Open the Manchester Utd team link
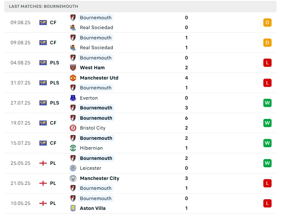Viewport: 281px width, 214px height. (x=99, y=78)
